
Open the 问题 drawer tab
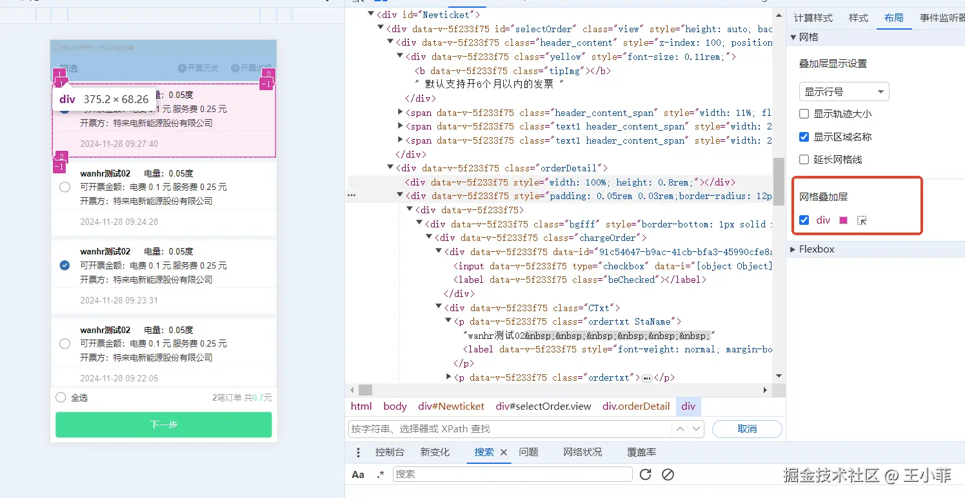pyautogui.click(x=528, y=452)
